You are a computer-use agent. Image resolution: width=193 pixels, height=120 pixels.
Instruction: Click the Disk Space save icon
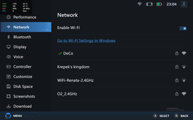click(x=9, y=87)
